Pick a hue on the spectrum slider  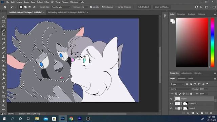click(213, 42)
